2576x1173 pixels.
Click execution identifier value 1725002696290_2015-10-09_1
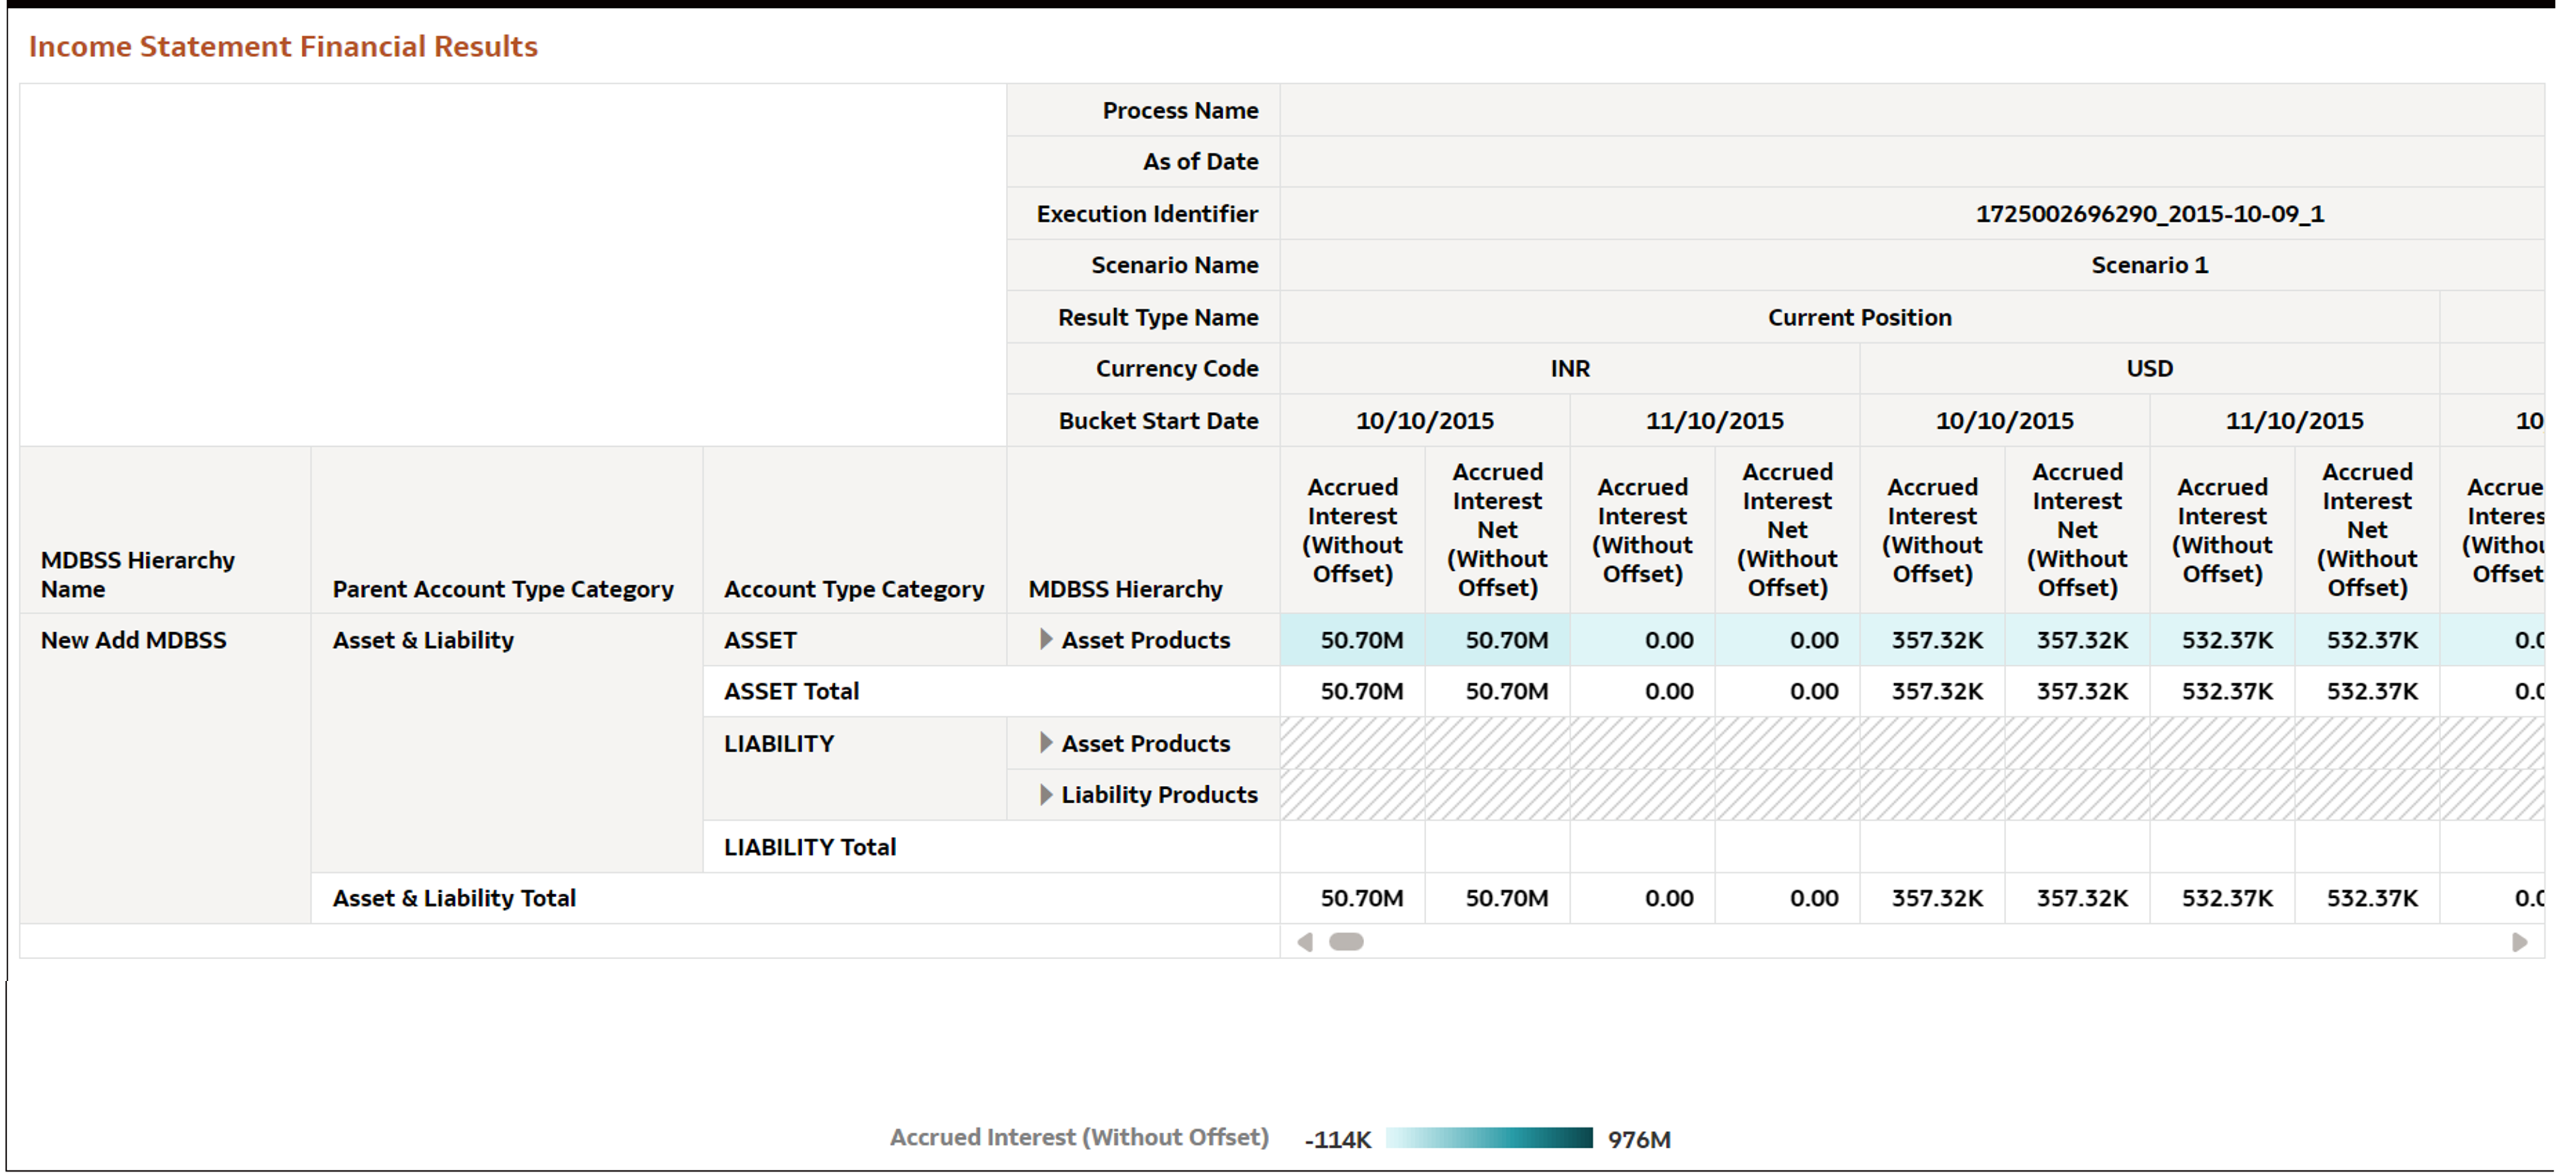click(2150, 213)
